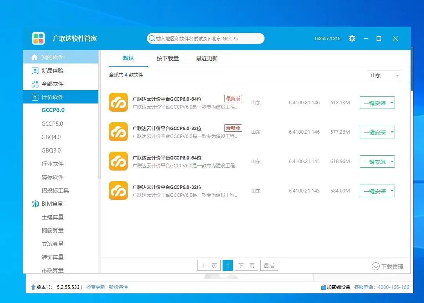Click the 新版特性 link

(x=118, y=287)
